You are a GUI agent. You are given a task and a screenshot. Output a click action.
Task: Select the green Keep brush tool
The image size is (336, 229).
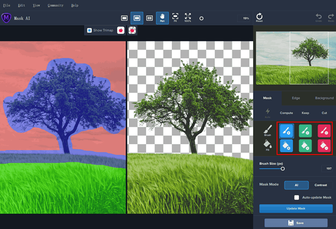click(305, 131)
